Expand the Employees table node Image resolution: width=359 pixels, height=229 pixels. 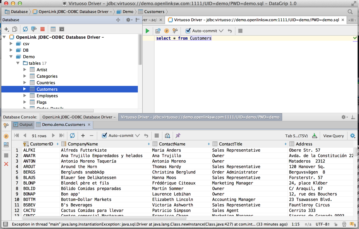[25, 96]
